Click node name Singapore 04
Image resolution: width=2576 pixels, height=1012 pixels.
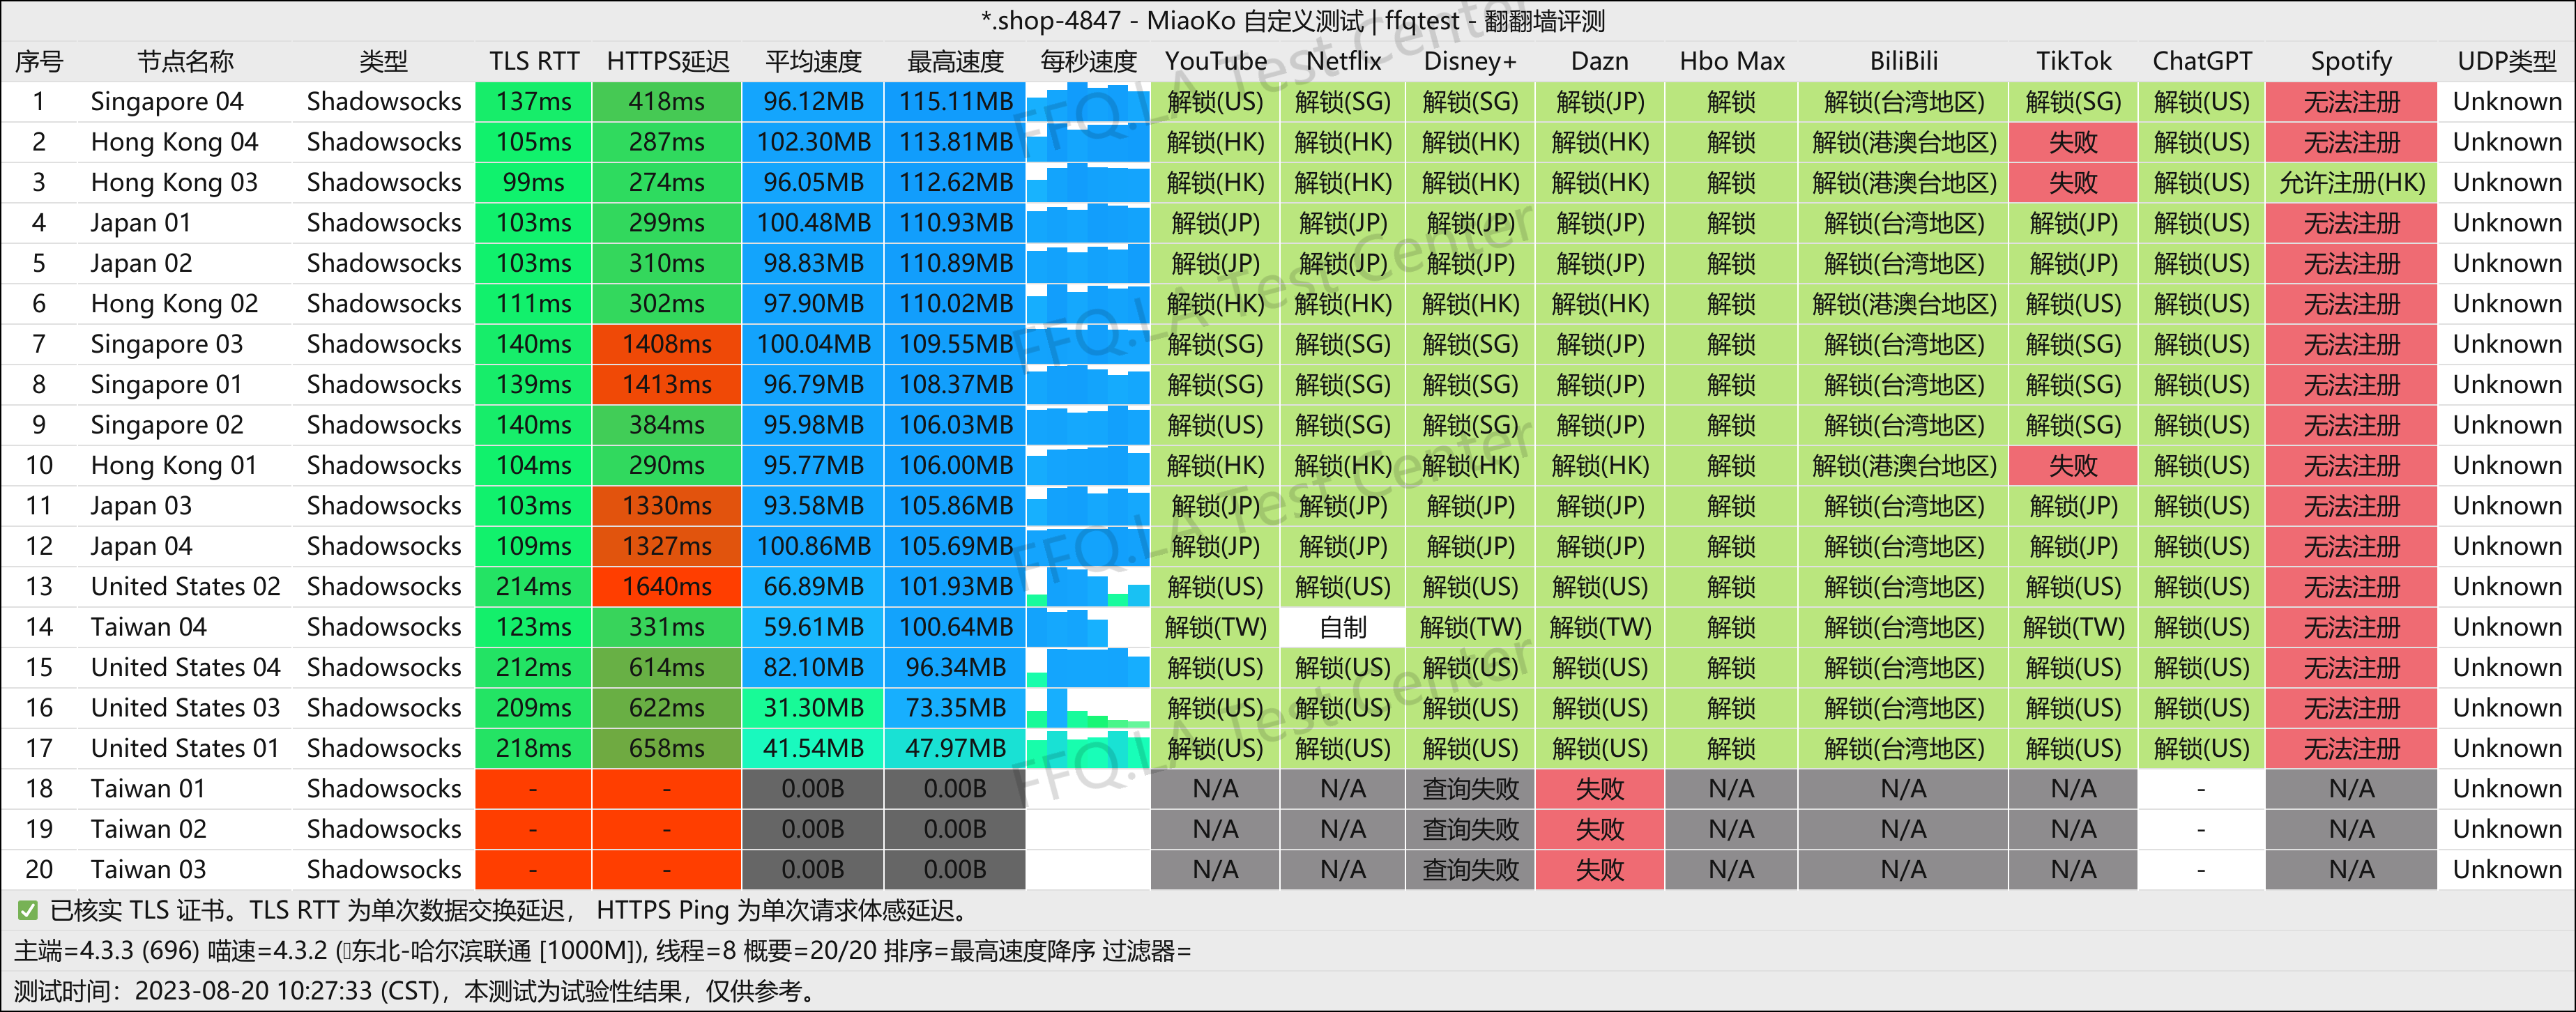pos(167,102)
